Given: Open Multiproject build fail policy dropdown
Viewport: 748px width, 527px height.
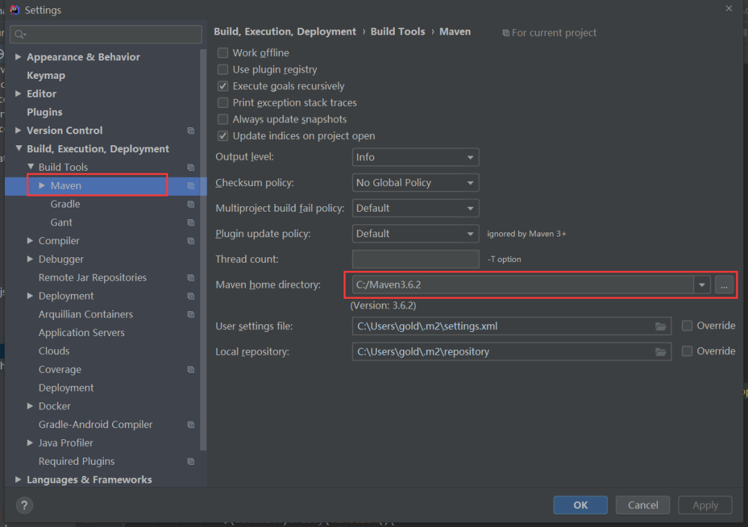Looking at the screenshot, I should tap(416, 208).
